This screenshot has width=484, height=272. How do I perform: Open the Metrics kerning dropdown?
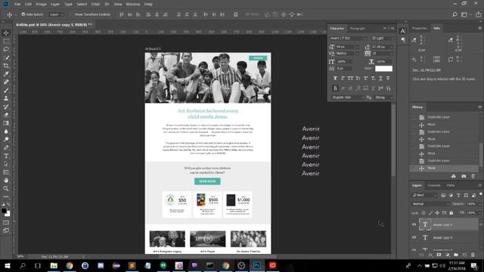[358, 54]
